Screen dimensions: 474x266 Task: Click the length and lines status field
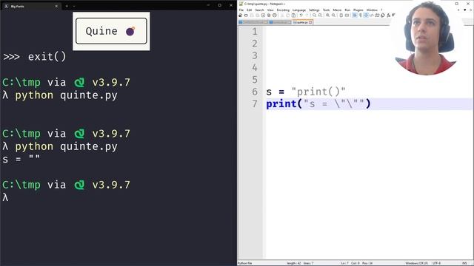[301, 263]
